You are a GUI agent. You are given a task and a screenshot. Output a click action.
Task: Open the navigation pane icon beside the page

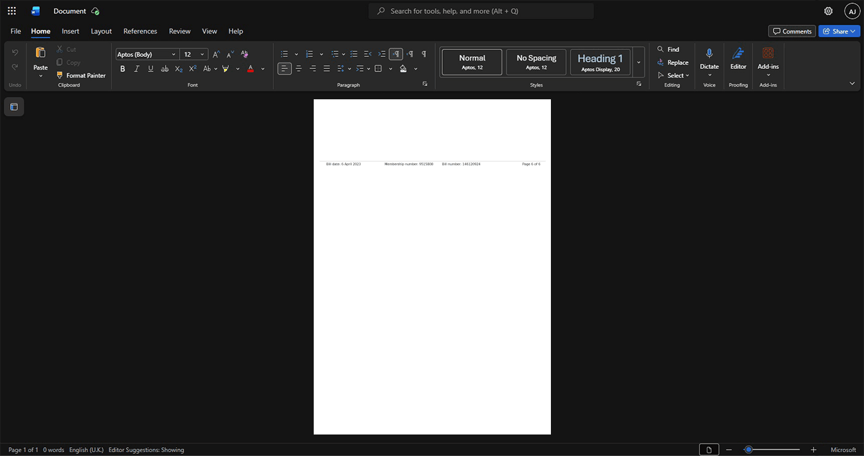(x=14, y=107)
